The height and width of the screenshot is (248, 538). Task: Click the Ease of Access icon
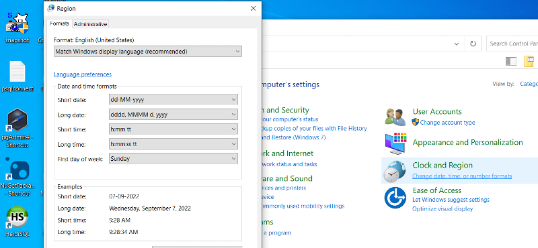395,198
